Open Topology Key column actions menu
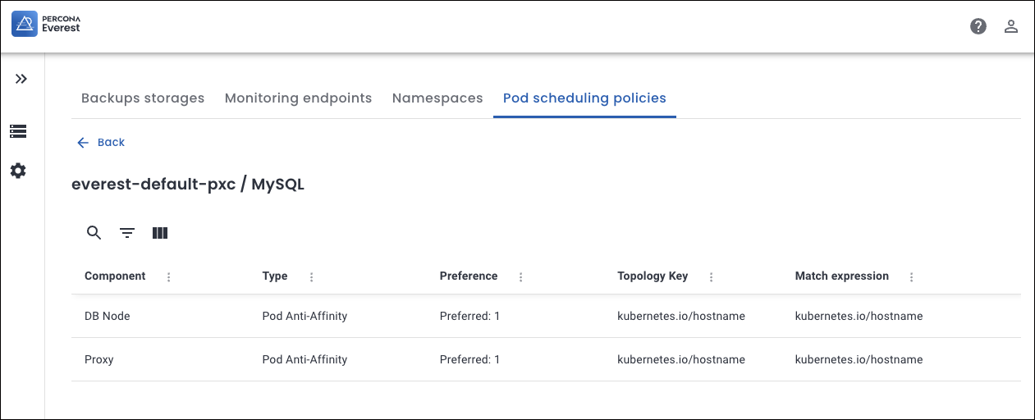 [712, 277]
